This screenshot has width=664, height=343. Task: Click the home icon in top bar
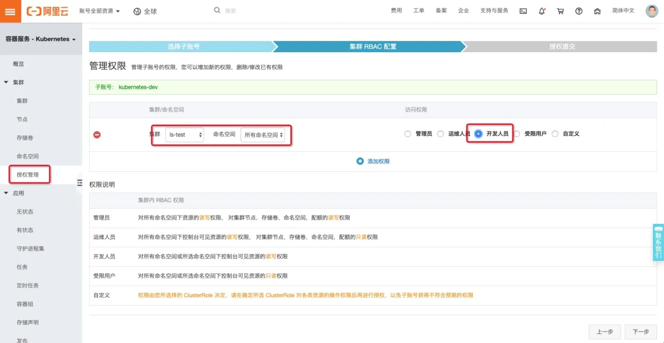pos(597,11)
